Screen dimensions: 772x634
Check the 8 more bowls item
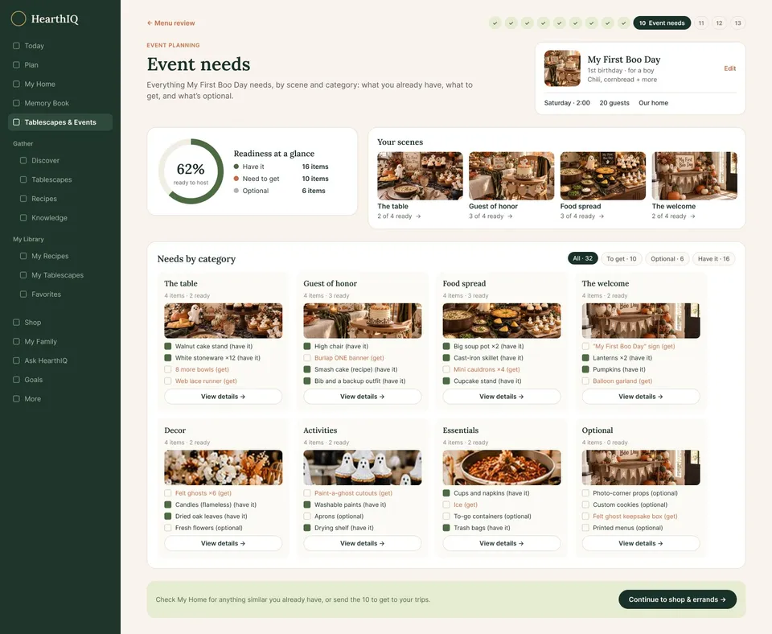pos(168,369)
